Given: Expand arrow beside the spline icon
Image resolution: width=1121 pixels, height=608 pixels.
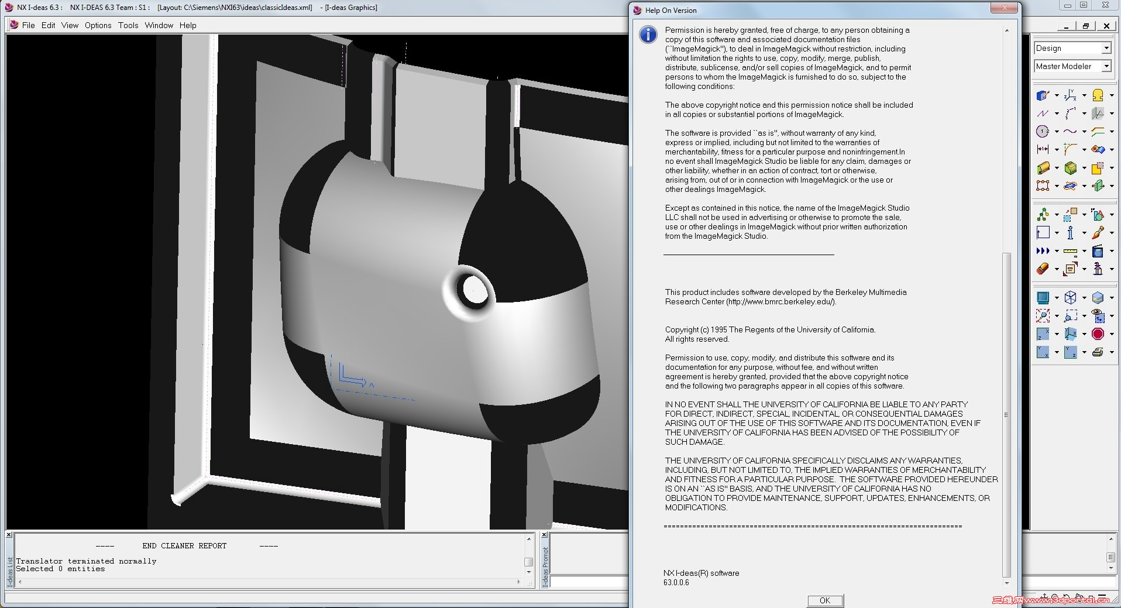Looking at the screenshot, I should pos(1084,132).
